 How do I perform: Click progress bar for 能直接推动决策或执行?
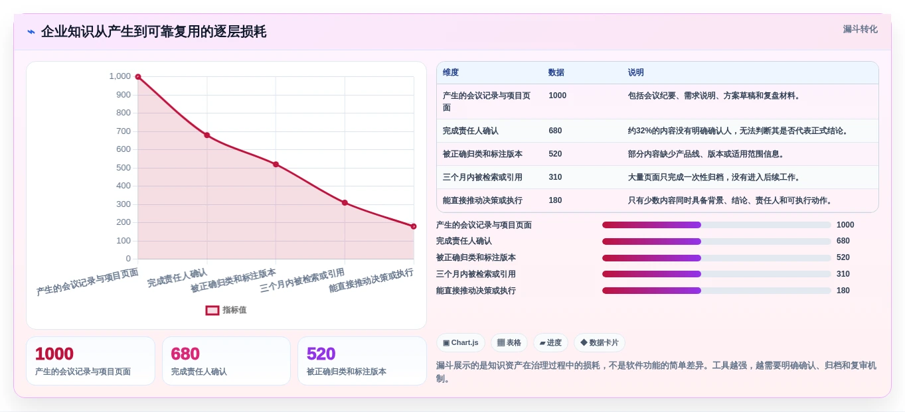(716, 291)
